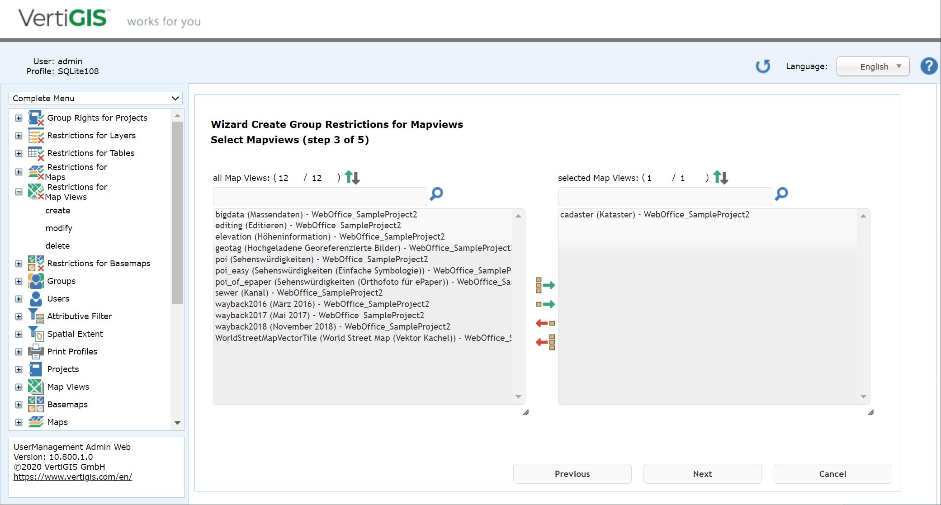Collapse the Restrictions for Map Views node
This screenshot has width=941, height=505.
(19, 192)
